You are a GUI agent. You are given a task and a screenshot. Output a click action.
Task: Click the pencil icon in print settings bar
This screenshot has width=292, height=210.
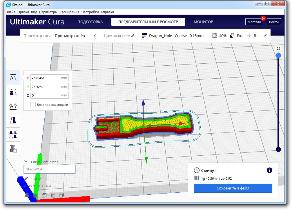click(x=265, y=36)
